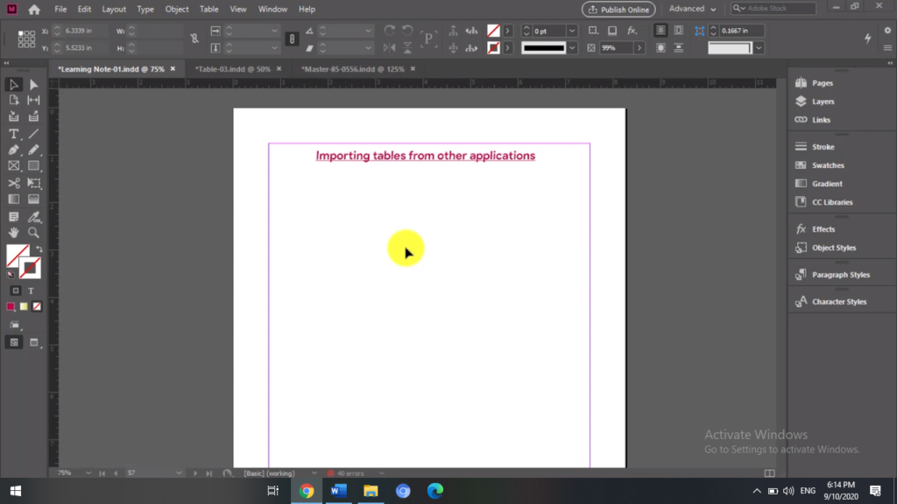The width and height of the screenshot is (897, 504).
Task: Expand the collapsed right panel dock
Action: [x=890, y=63]
